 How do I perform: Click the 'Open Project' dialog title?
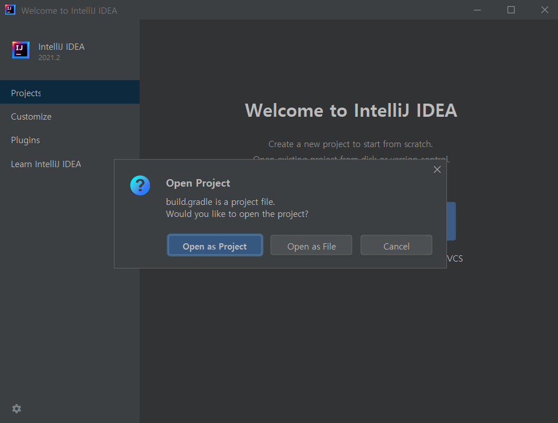coord(198,183)
